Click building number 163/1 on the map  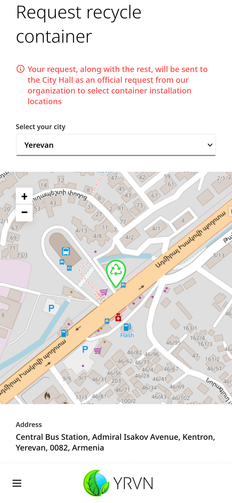pos(190,328)
